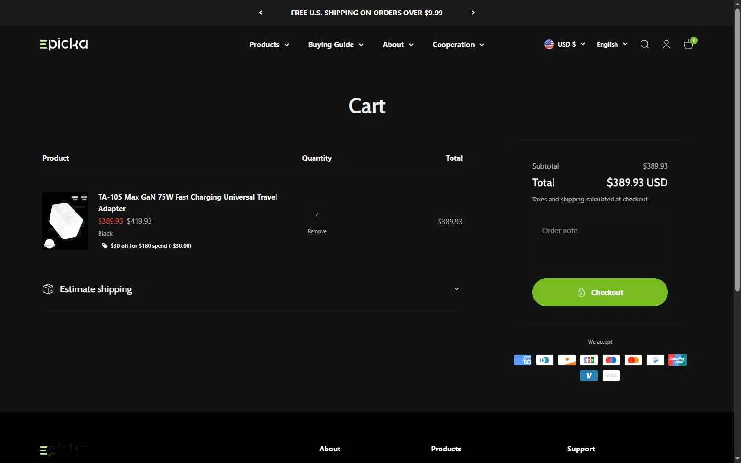Click the Discover payment icon

(567, 360)
